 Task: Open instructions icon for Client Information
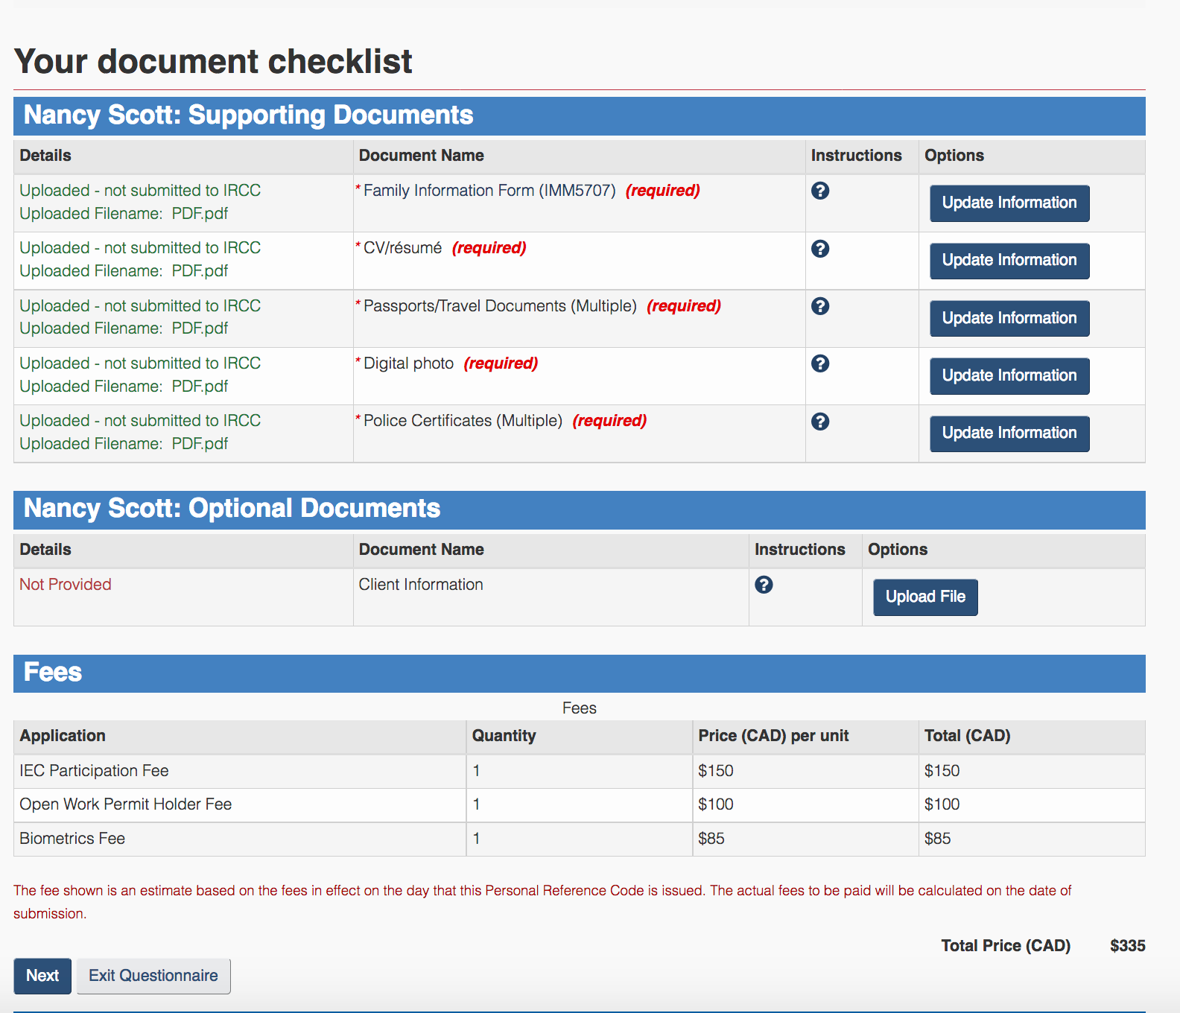[764, 585]
